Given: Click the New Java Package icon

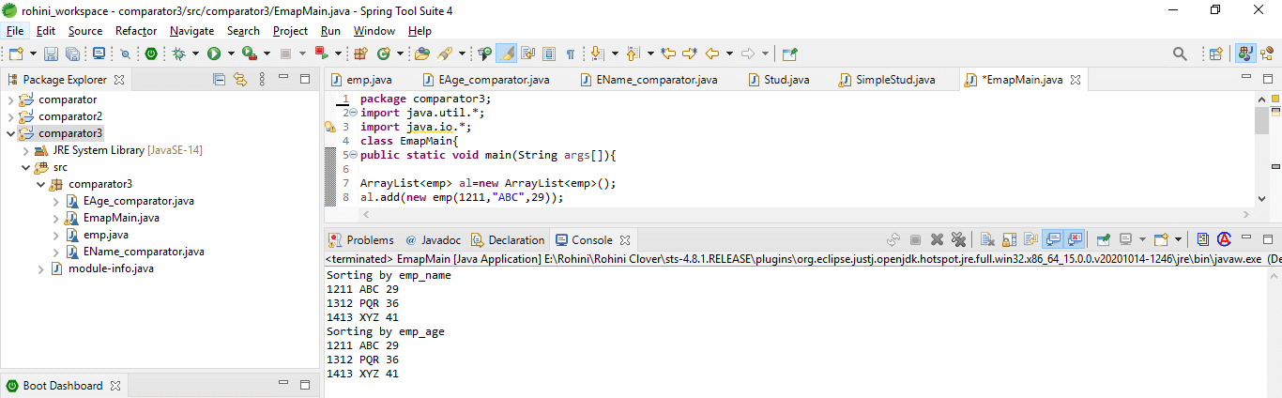Looking at the screenshot, I should point(360,54).
